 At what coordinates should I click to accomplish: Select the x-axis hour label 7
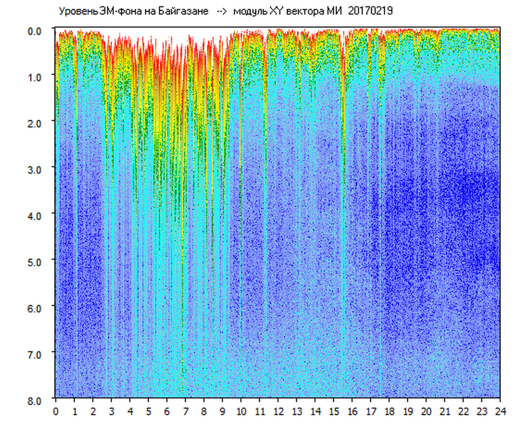[x=185, y=411]
